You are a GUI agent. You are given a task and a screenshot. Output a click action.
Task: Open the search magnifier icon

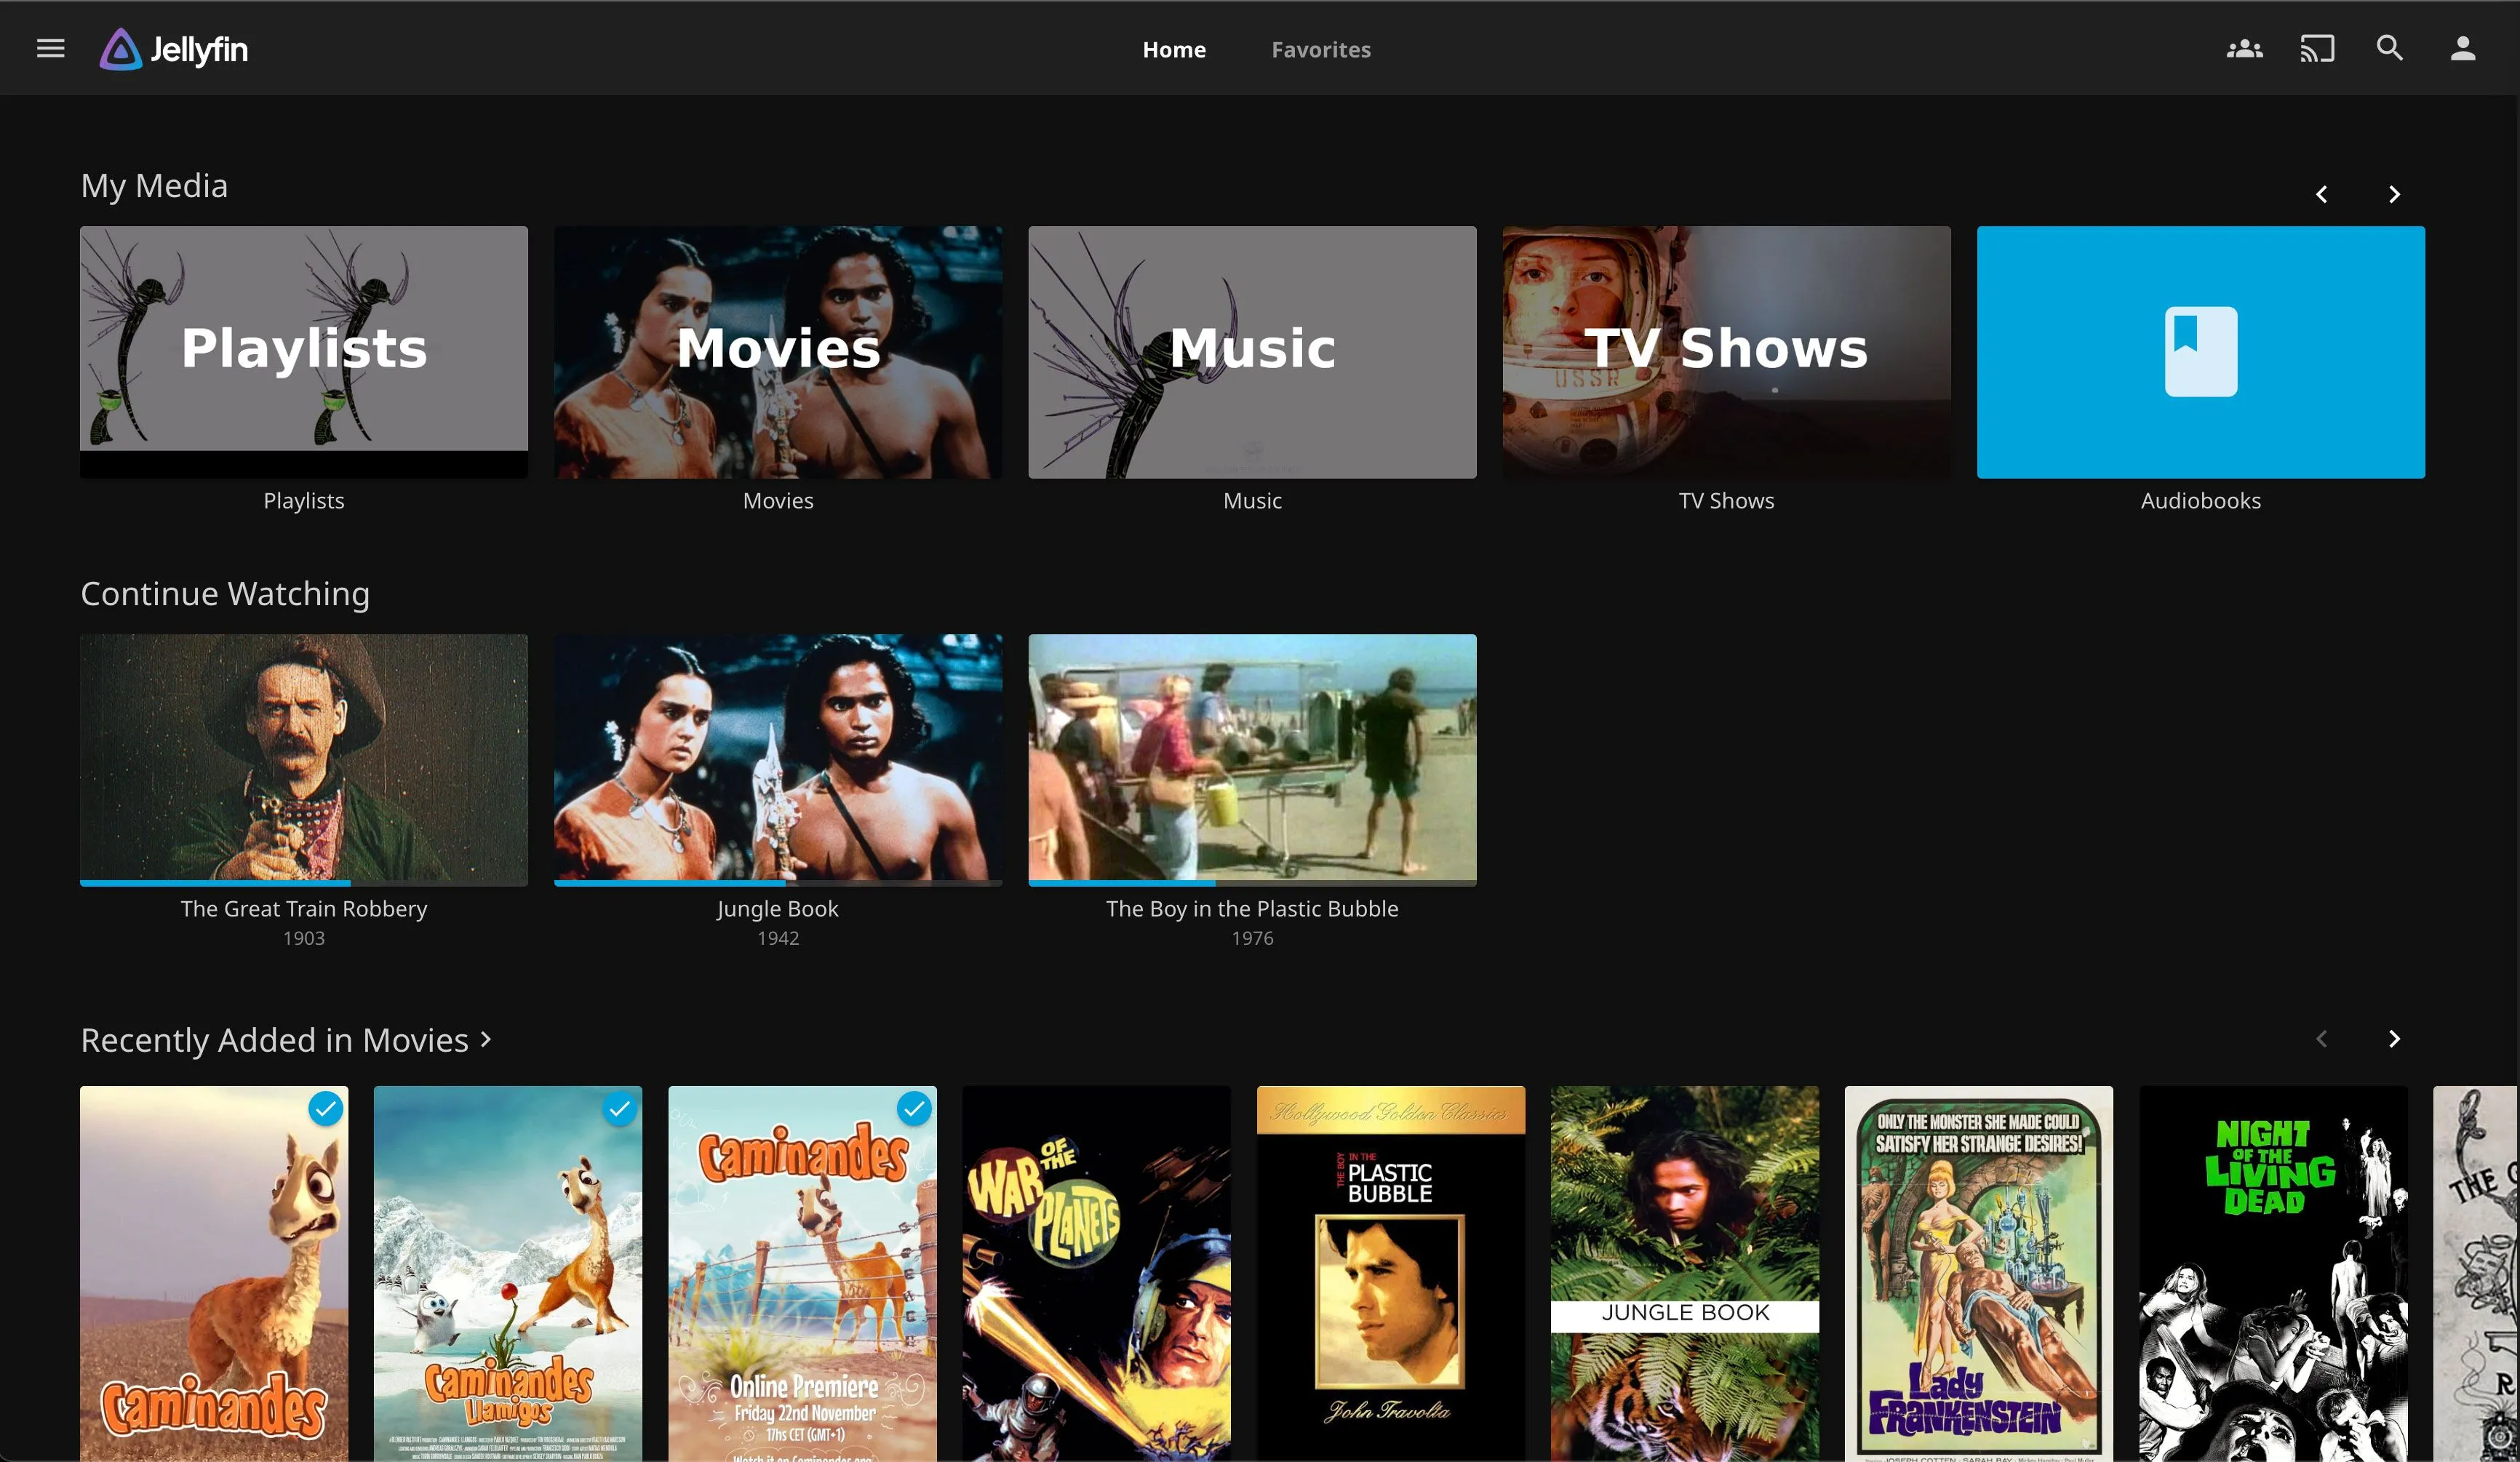(x=2390, y=48)
